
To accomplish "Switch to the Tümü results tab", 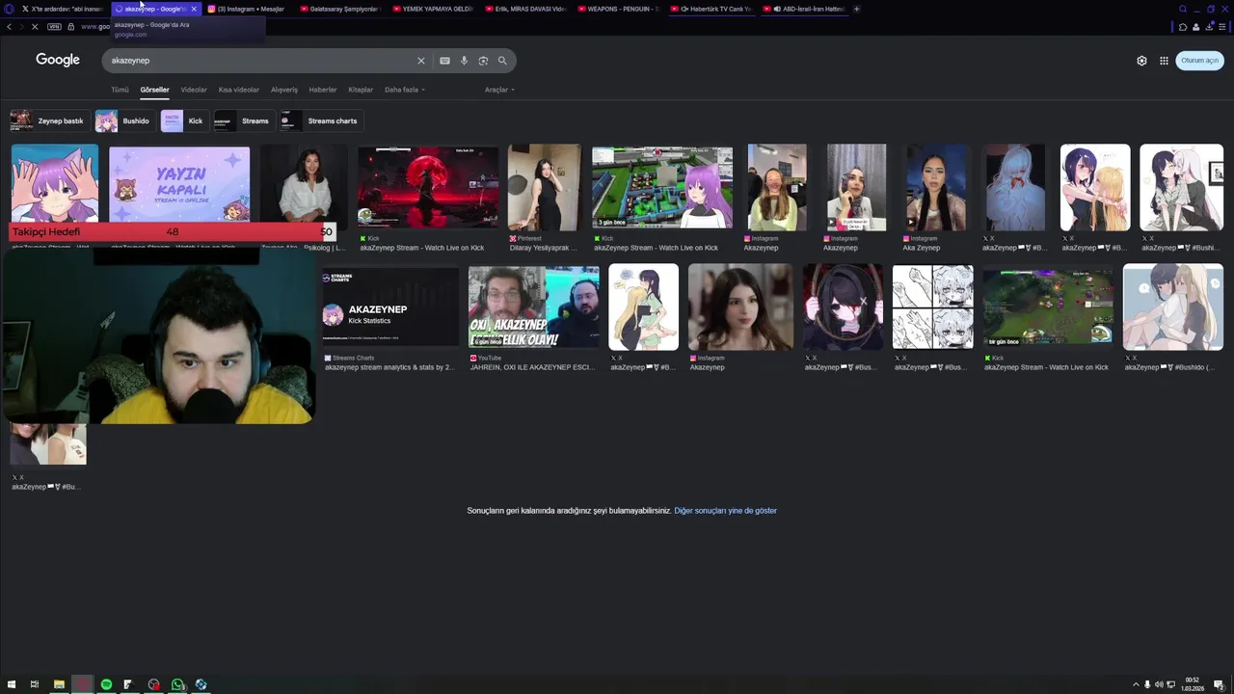I will 120,90.
